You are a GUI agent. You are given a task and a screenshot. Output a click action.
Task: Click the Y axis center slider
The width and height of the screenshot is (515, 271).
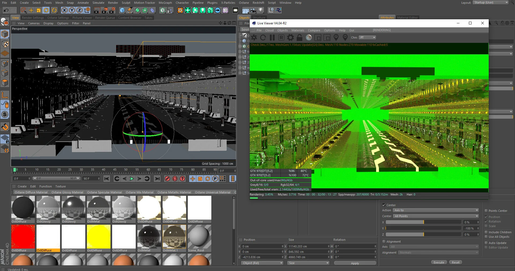tap(423, 228)
